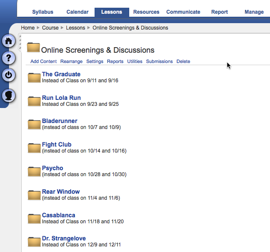Go to the Report tab
This screenshot has width=270, height=252.
point(220,12)
